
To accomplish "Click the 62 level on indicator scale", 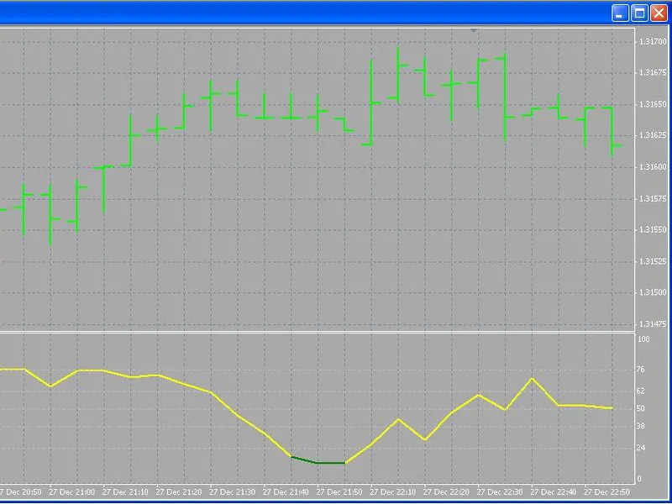I will pos(641,391).
